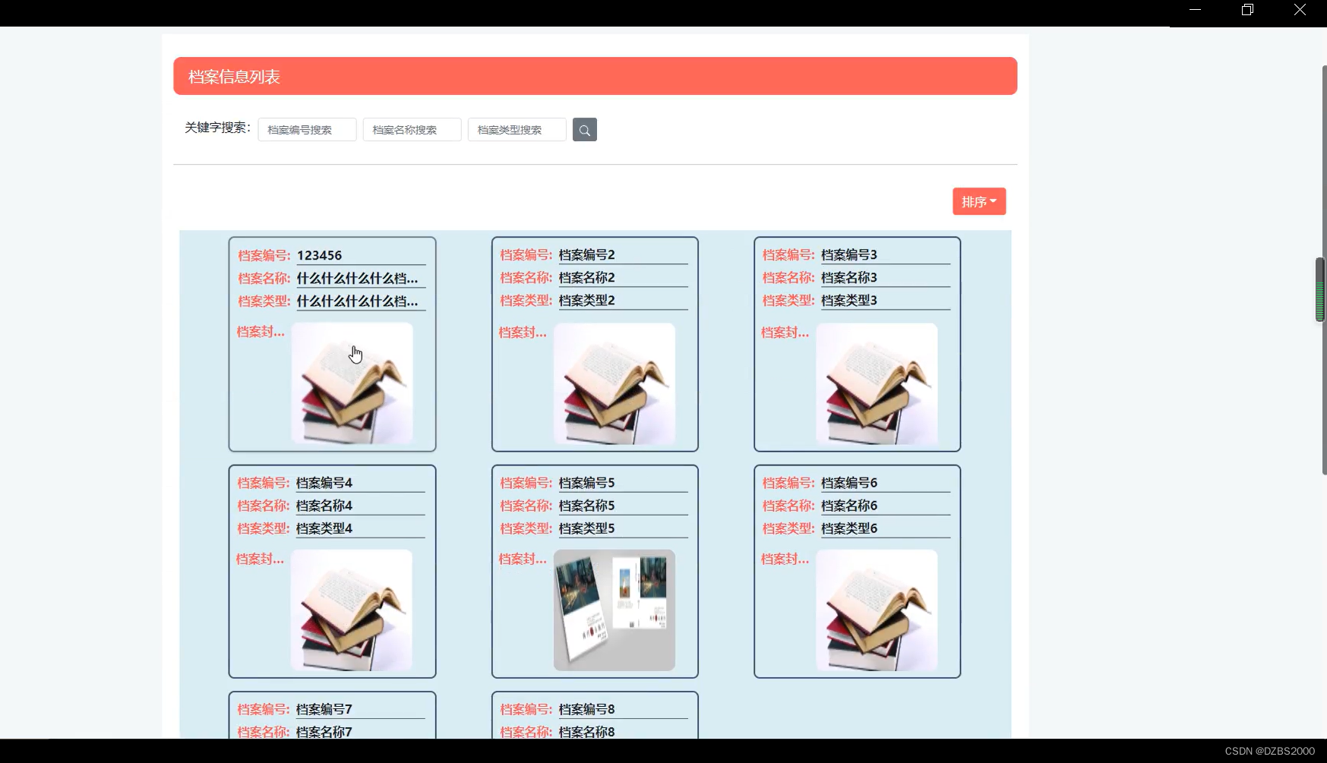Open book cover of record 123456
Viewport: 1327px width, 763px height.
click(x=352, y=383)
